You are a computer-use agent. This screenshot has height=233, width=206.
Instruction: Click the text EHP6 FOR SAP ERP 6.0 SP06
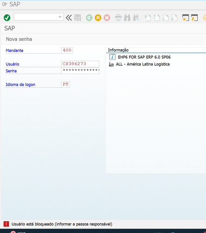[x=144, y=57]
